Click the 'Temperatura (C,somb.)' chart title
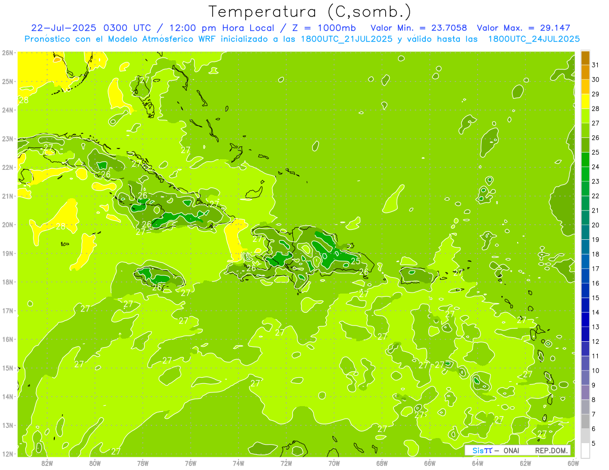The height and width of the screenshot is (470, 609). pyautogui.click(x=310, y=12)
